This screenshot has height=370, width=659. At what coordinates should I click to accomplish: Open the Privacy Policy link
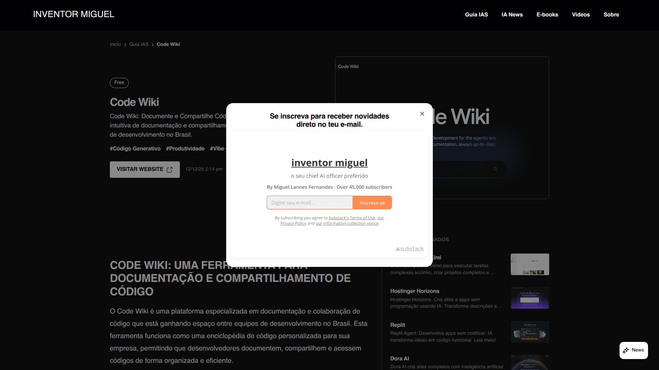[x=293, y=223]
